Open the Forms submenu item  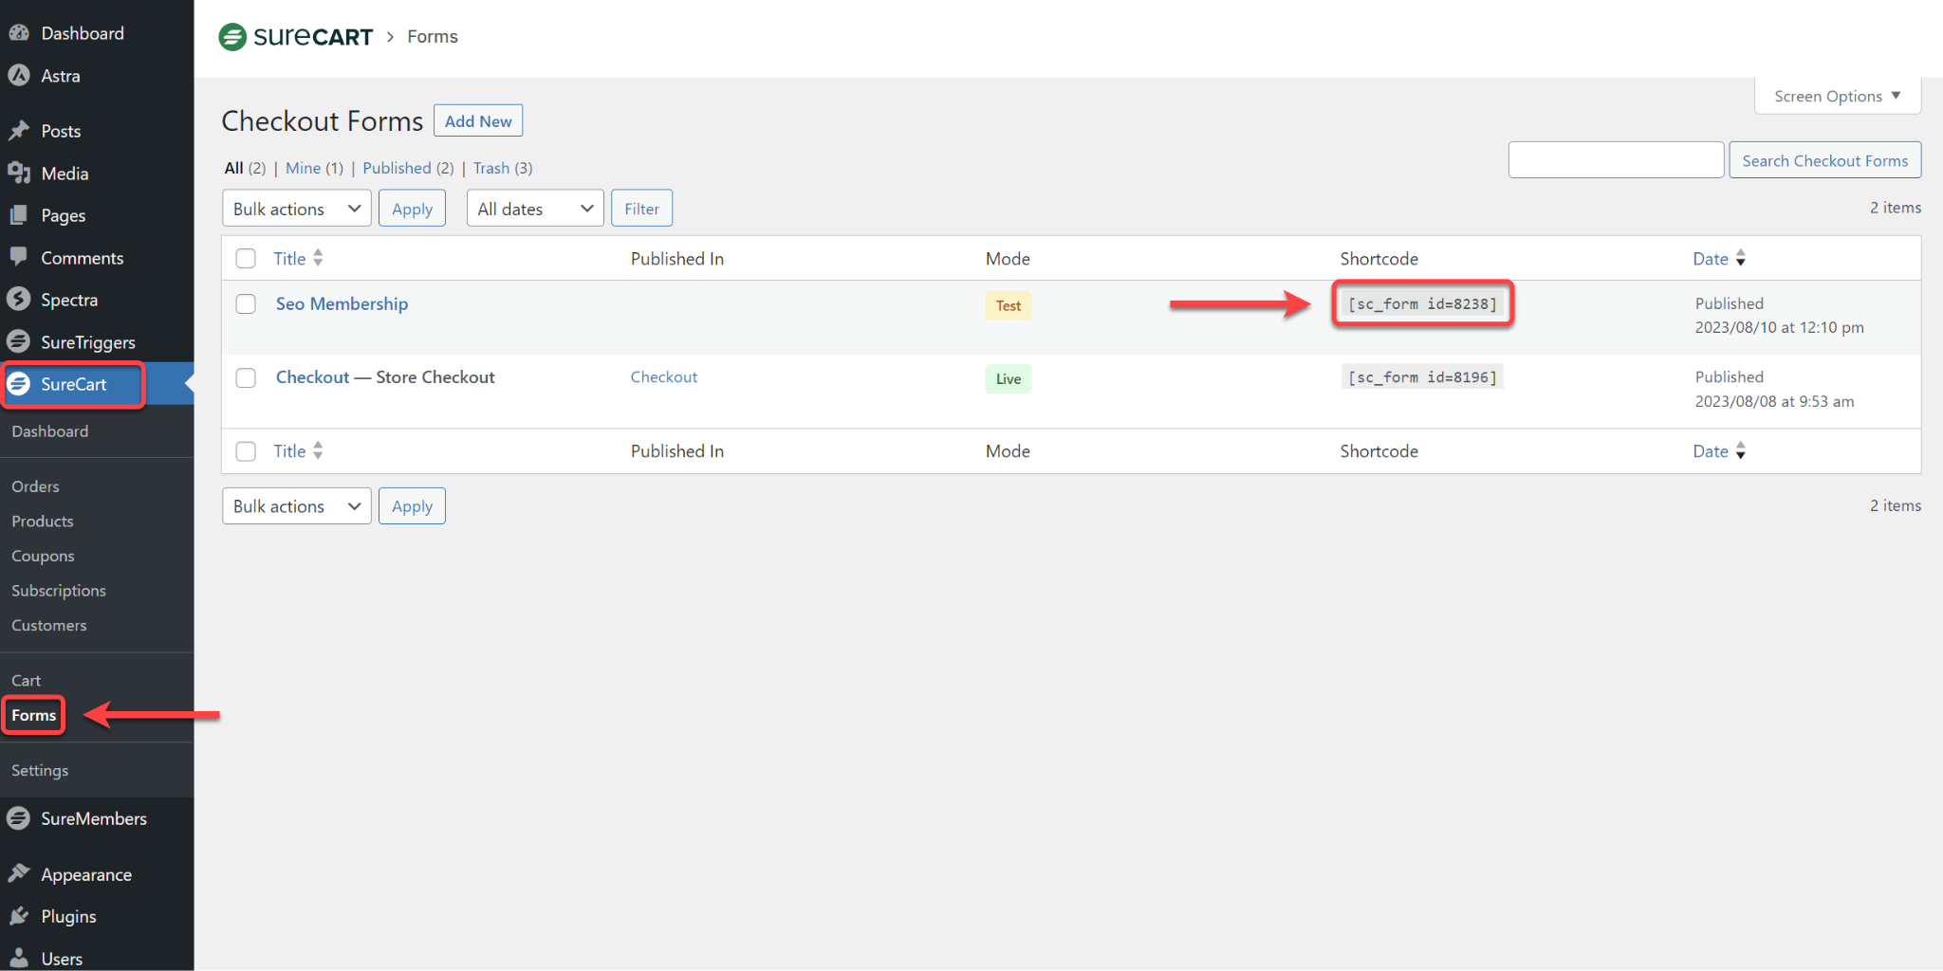tap(34, 715)
